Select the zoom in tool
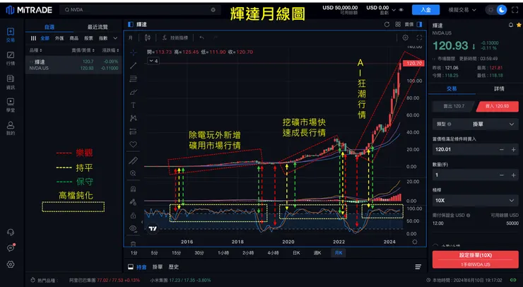523x287 pixels. pyautogui.click(x=133, y=173)
